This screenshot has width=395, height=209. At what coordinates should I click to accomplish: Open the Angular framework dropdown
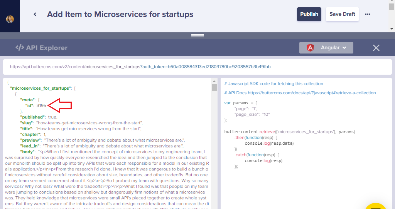(x=326, y=47)
